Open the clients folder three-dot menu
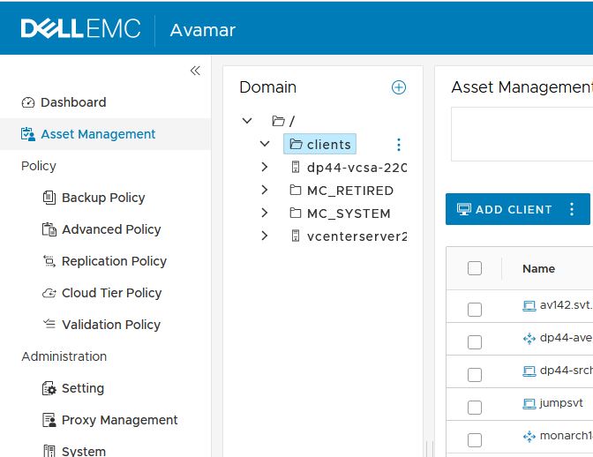The image size is (593, 457). pos(399,145)
